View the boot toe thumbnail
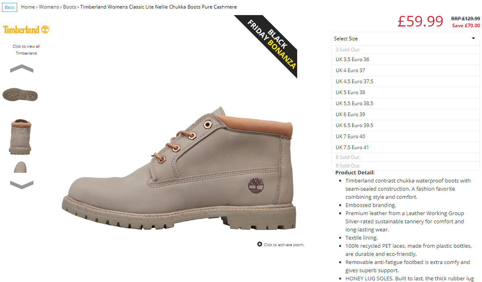 tap(20, 167)
